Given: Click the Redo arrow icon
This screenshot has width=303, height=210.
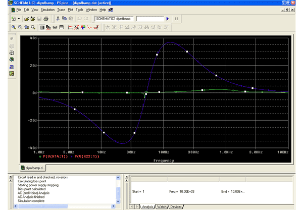Looking at the screenshot, I should pyautogui.click(x=86, y=19).
